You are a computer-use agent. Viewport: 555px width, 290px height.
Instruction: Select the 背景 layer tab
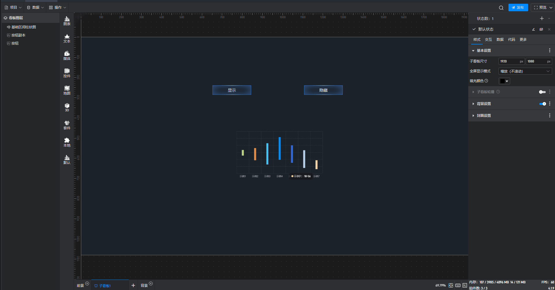point(144,286)
